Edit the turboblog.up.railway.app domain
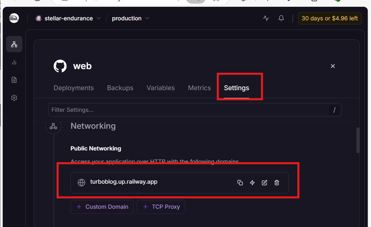 click(264, 183)
